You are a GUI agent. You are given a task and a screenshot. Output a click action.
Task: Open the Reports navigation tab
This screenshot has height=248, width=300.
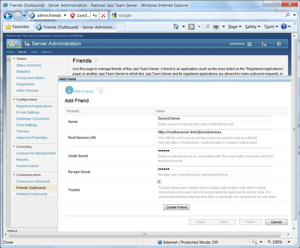47,52
